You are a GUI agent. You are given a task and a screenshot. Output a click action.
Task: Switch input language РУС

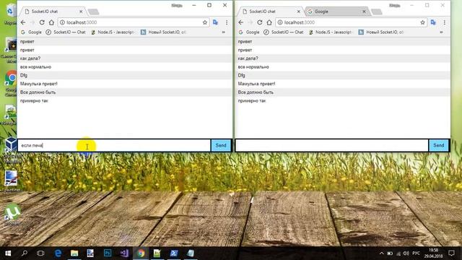pos(416,253)
